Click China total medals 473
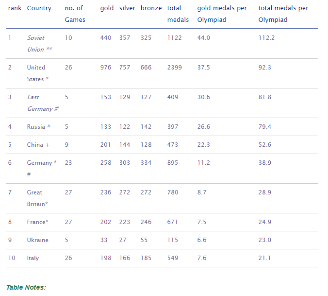 [x=173, y=145]
